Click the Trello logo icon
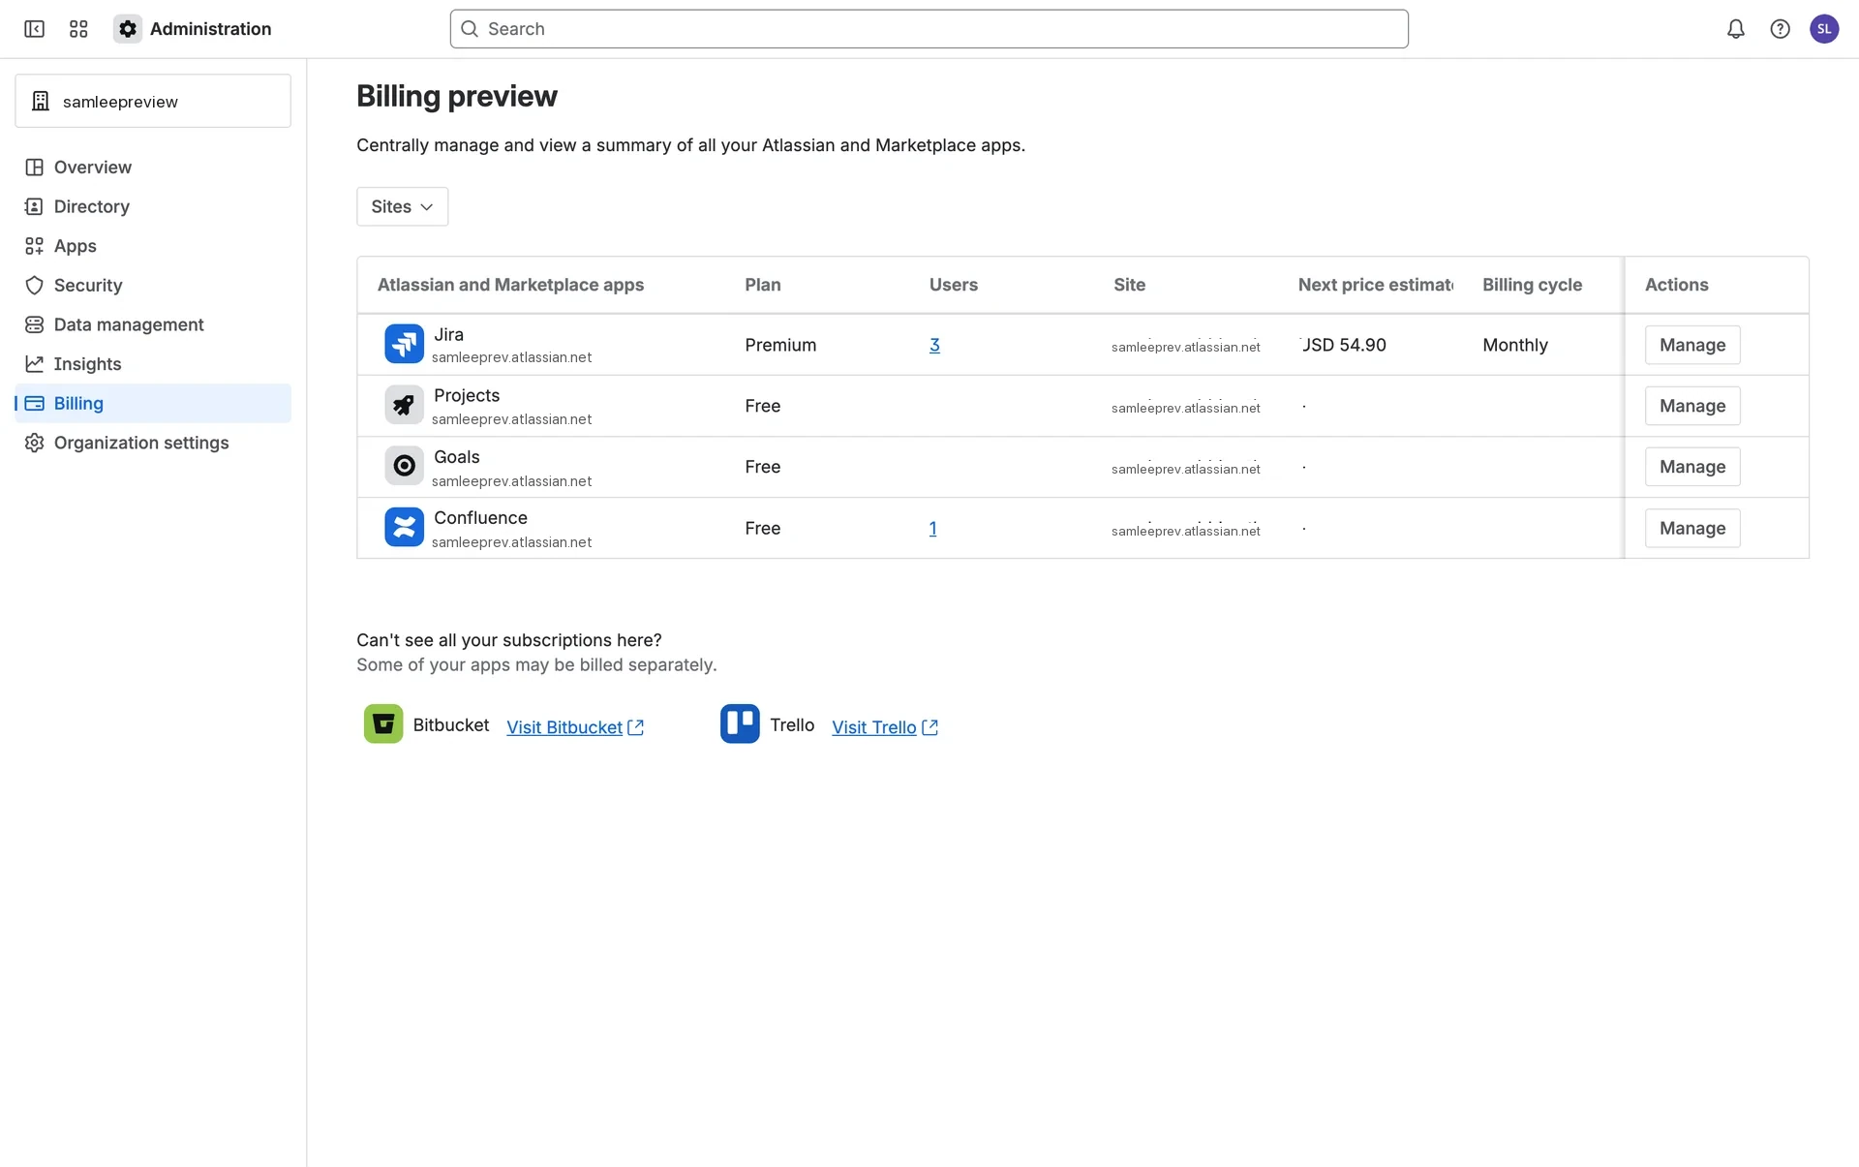 click(x=740, y=723)
